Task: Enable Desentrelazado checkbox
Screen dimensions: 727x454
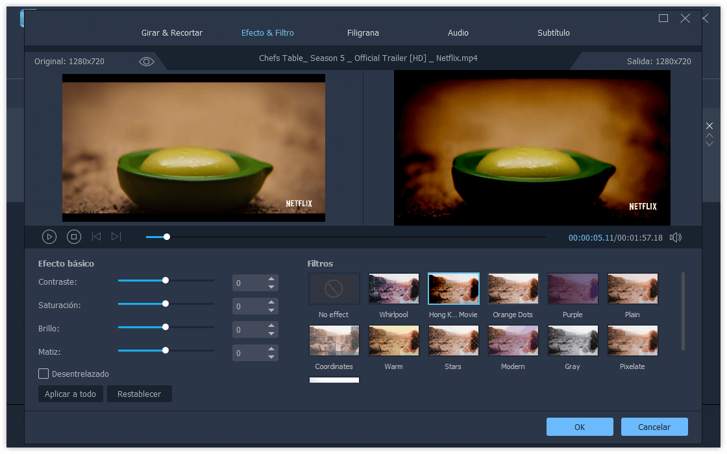Action: (x=43, y=374)
